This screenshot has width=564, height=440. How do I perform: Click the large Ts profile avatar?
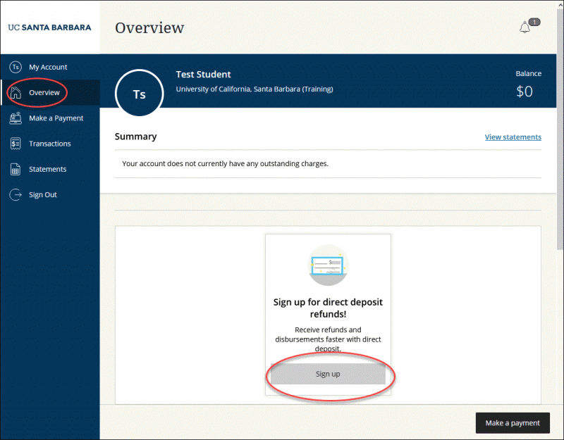pos(140,94)
